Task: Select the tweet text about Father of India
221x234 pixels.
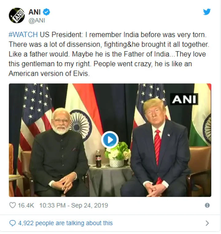Action: 109,54
